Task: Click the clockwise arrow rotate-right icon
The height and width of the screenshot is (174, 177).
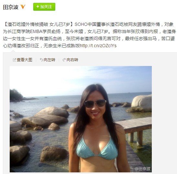Action: pyautogui.click(x=64, y=60)
